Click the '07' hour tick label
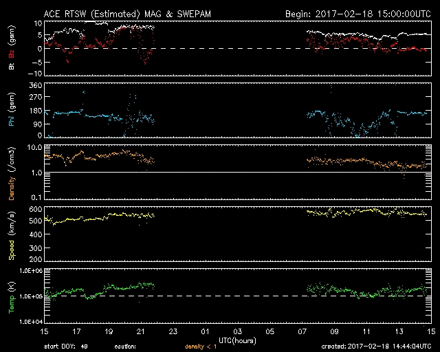This screenshot has width=440, height=352. [x=302, y=331]
